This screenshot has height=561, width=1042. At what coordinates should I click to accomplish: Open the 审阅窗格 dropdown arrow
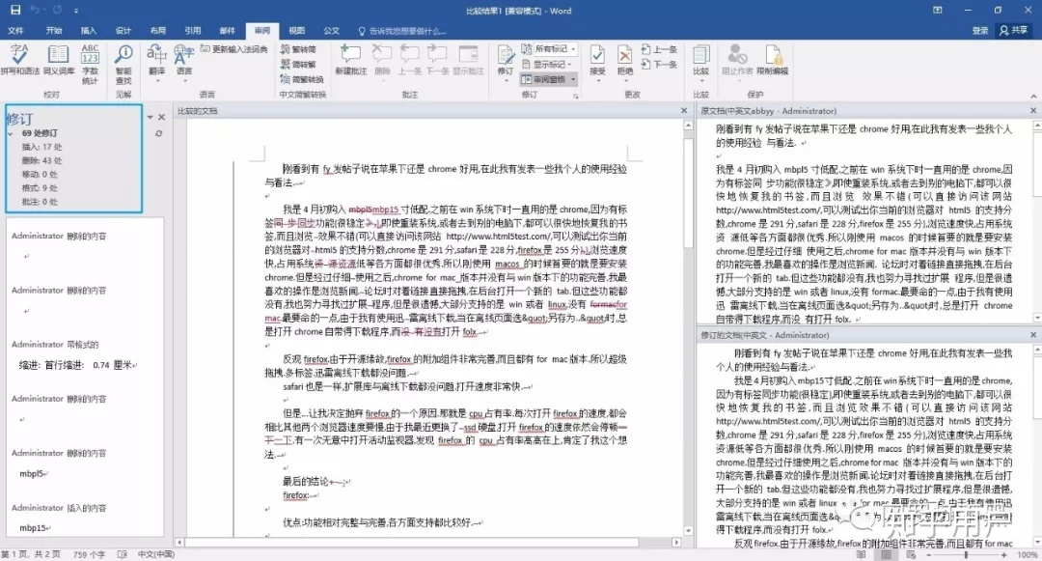pos(573,79)
